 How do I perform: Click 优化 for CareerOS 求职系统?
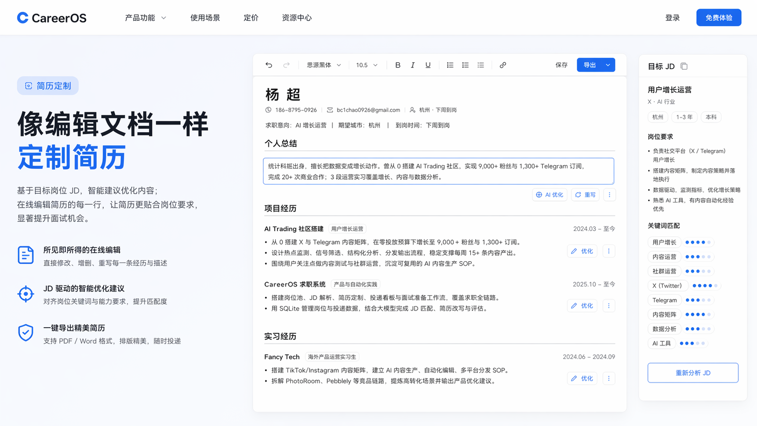582,306
